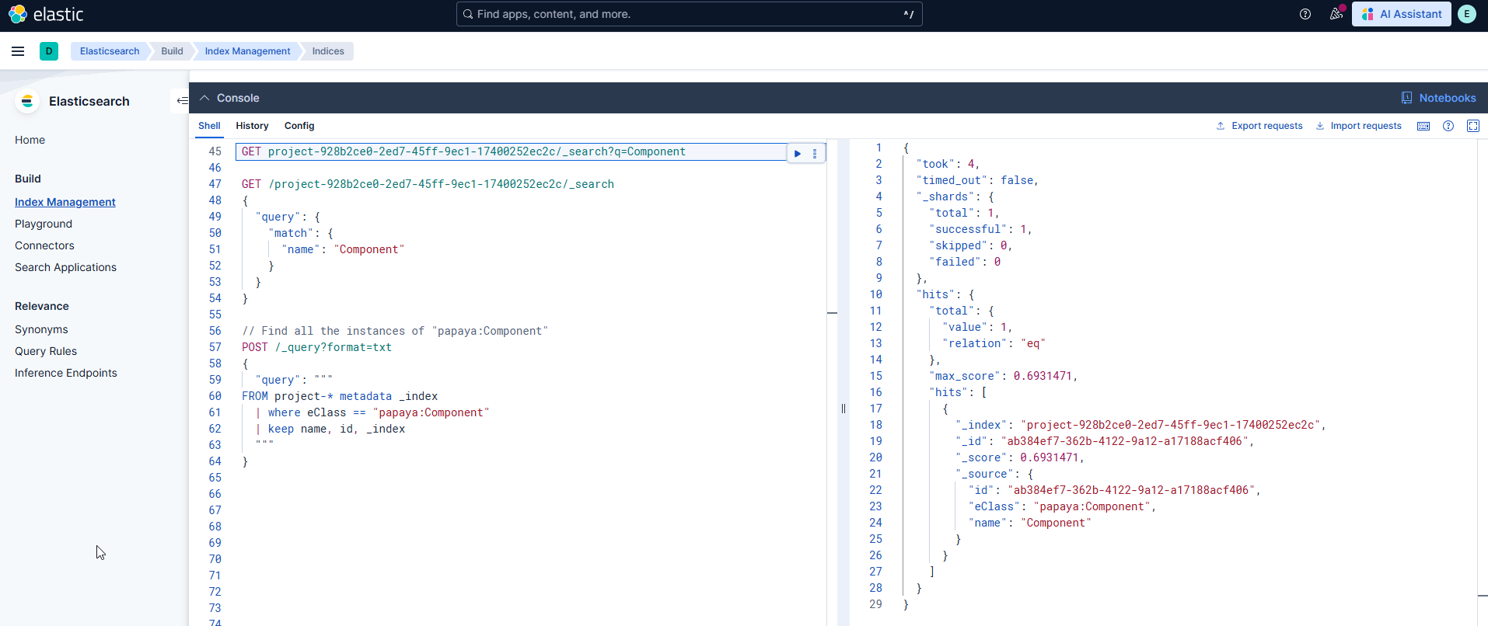Go to Index Management breadcrumb
Image resolution: width=1488 pixels, height=626 pixels.
click(x=247, y=51)
